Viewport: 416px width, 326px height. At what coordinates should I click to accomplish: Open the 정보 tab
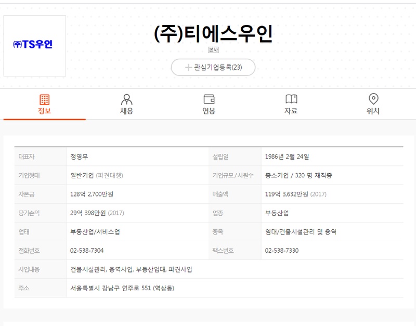(x=44, y=105)
